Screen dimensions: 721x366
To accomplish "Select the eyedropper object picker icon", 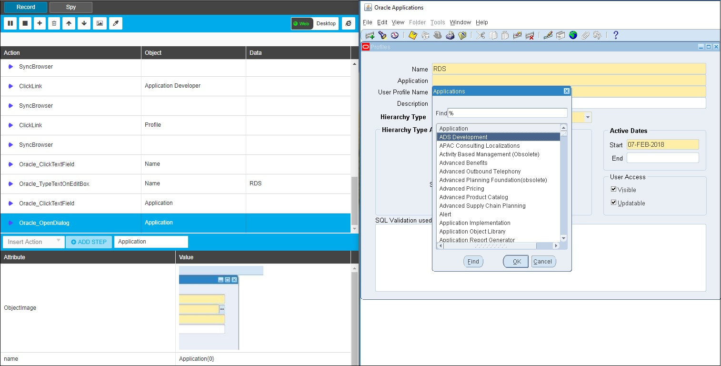I will 116,23.
